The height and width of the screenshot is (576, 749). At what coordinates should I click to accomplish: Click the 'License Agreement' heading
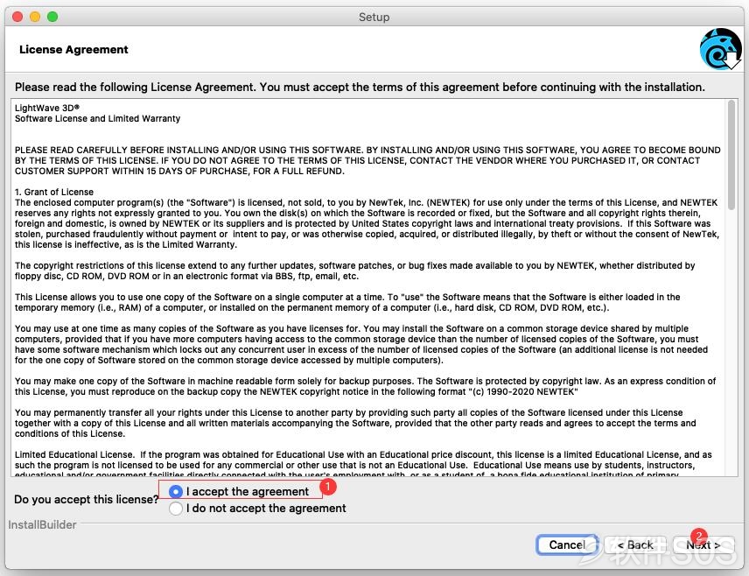tap(73, 50)
